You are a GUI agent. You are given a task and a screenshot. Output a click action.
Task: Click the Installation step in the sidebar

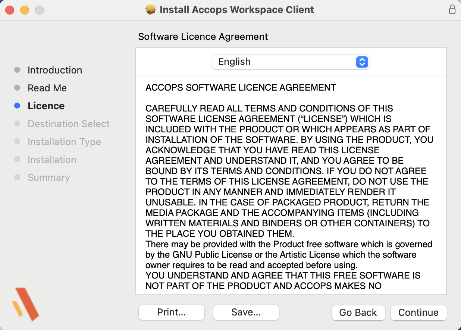click(x=52, y=160)
